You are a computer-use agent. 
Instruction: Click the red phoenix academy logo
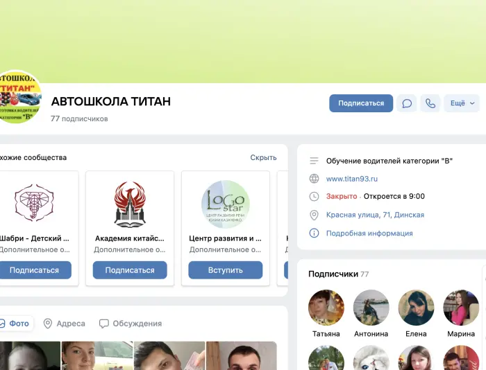[130, 204]
